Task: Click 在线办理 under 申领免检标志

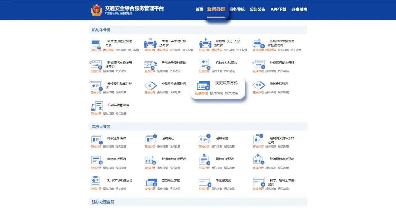Action: (x=258, y=93)
